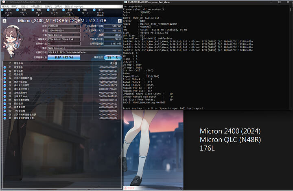This screenshot has width=293, height=191.
Task: Click the ID column header
Action: tap(10, 63)
